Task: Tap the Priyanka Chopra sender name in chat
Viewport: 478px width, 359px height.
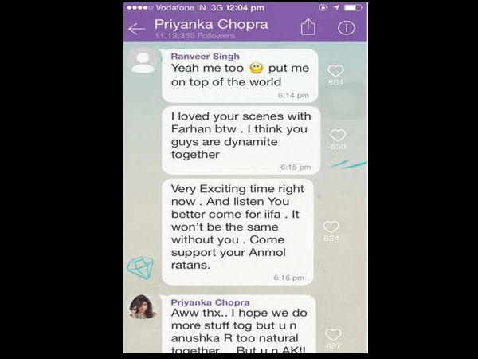Action: [210, 302]
